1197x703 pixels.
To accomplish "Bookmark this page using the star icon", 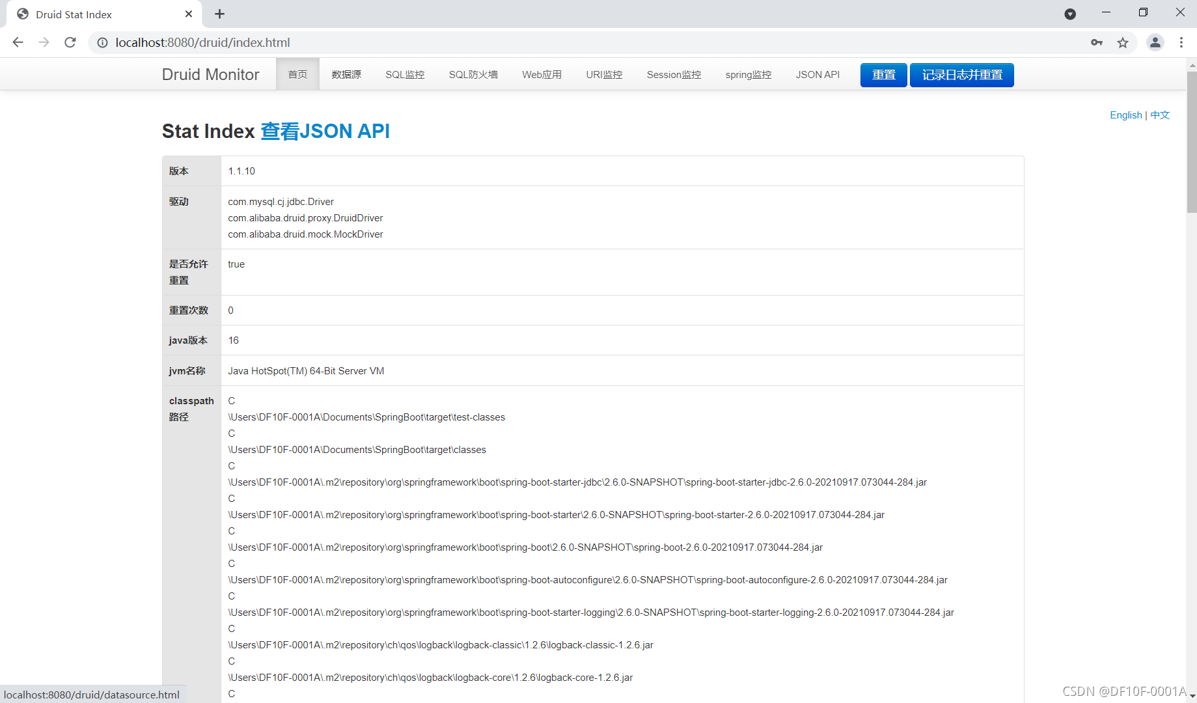I will (1122, 42).
